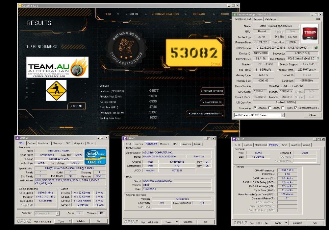Screen dimensions: 329x230
Task: Click the GPU Name field AMD Radeon R9 200 Series
Action: (x=276, y=26)
